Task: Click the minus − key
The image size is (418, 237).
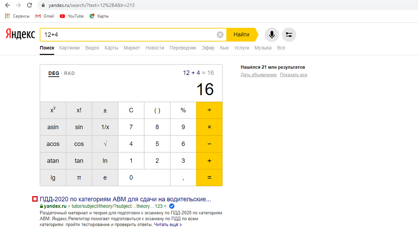Action: (209, 144)
